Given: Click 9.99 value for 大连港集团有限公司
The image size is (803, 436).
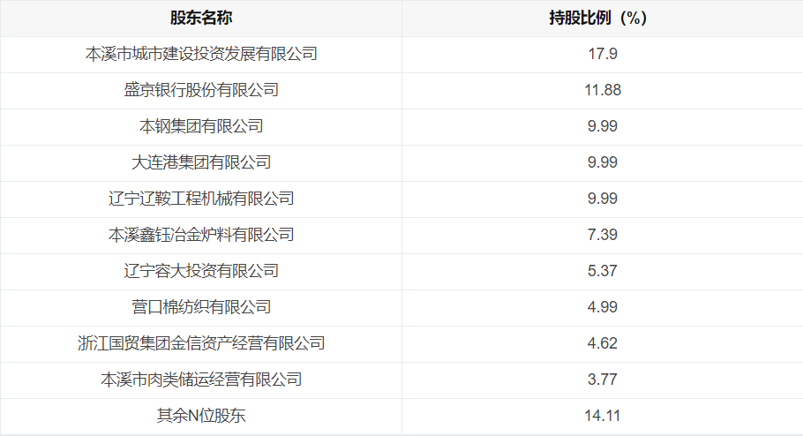Looking at the screenshot, I should 602,162.
